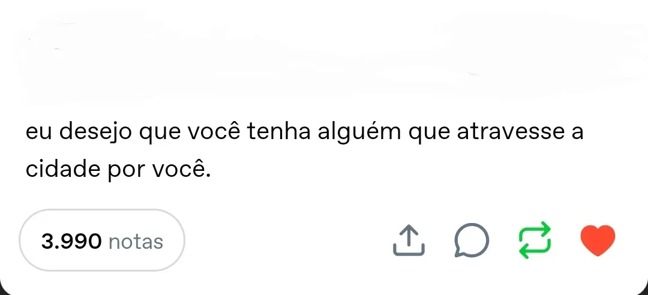The width and height of the screenshot is (648, 295).
Task: Open the 3.990 notas button
Action: click(x=102, y=241)
